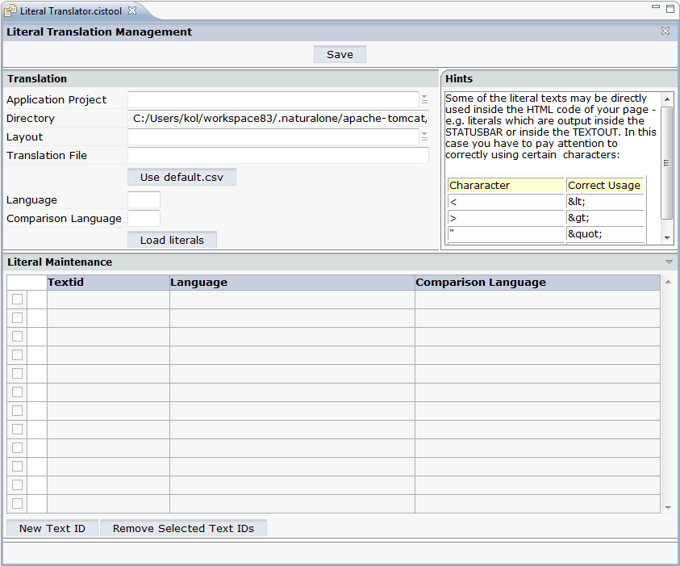Open the Application Project dropdown
This screenshot has height=566, width=680.
click(x=424, y=99)
